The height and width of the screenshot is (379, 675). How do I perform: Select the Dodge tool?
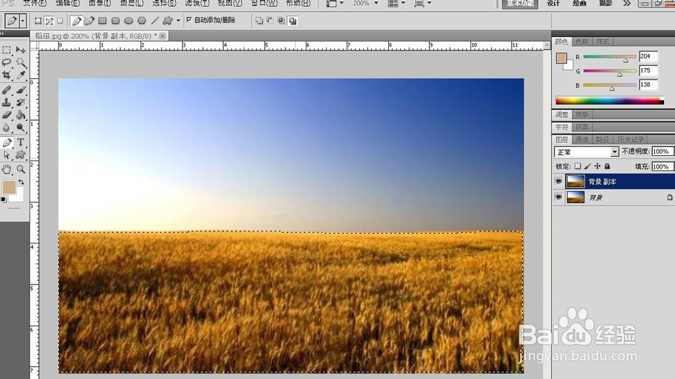point(21,127)
